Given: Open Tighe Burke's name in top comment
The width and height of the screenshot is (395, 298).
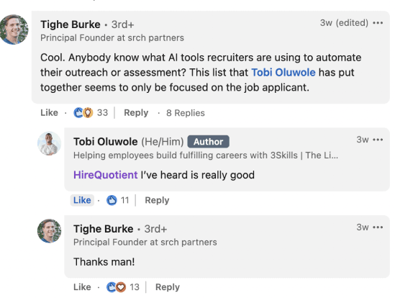Looking at the screenshot, I should click(71, 24).
